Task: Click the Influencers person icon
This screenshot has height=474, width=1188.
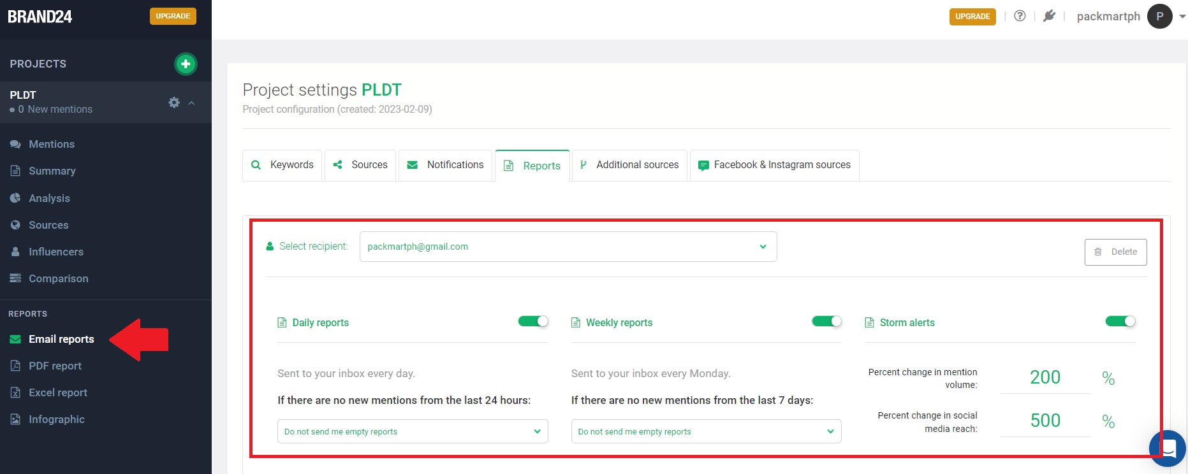Action: click(15, 252)
